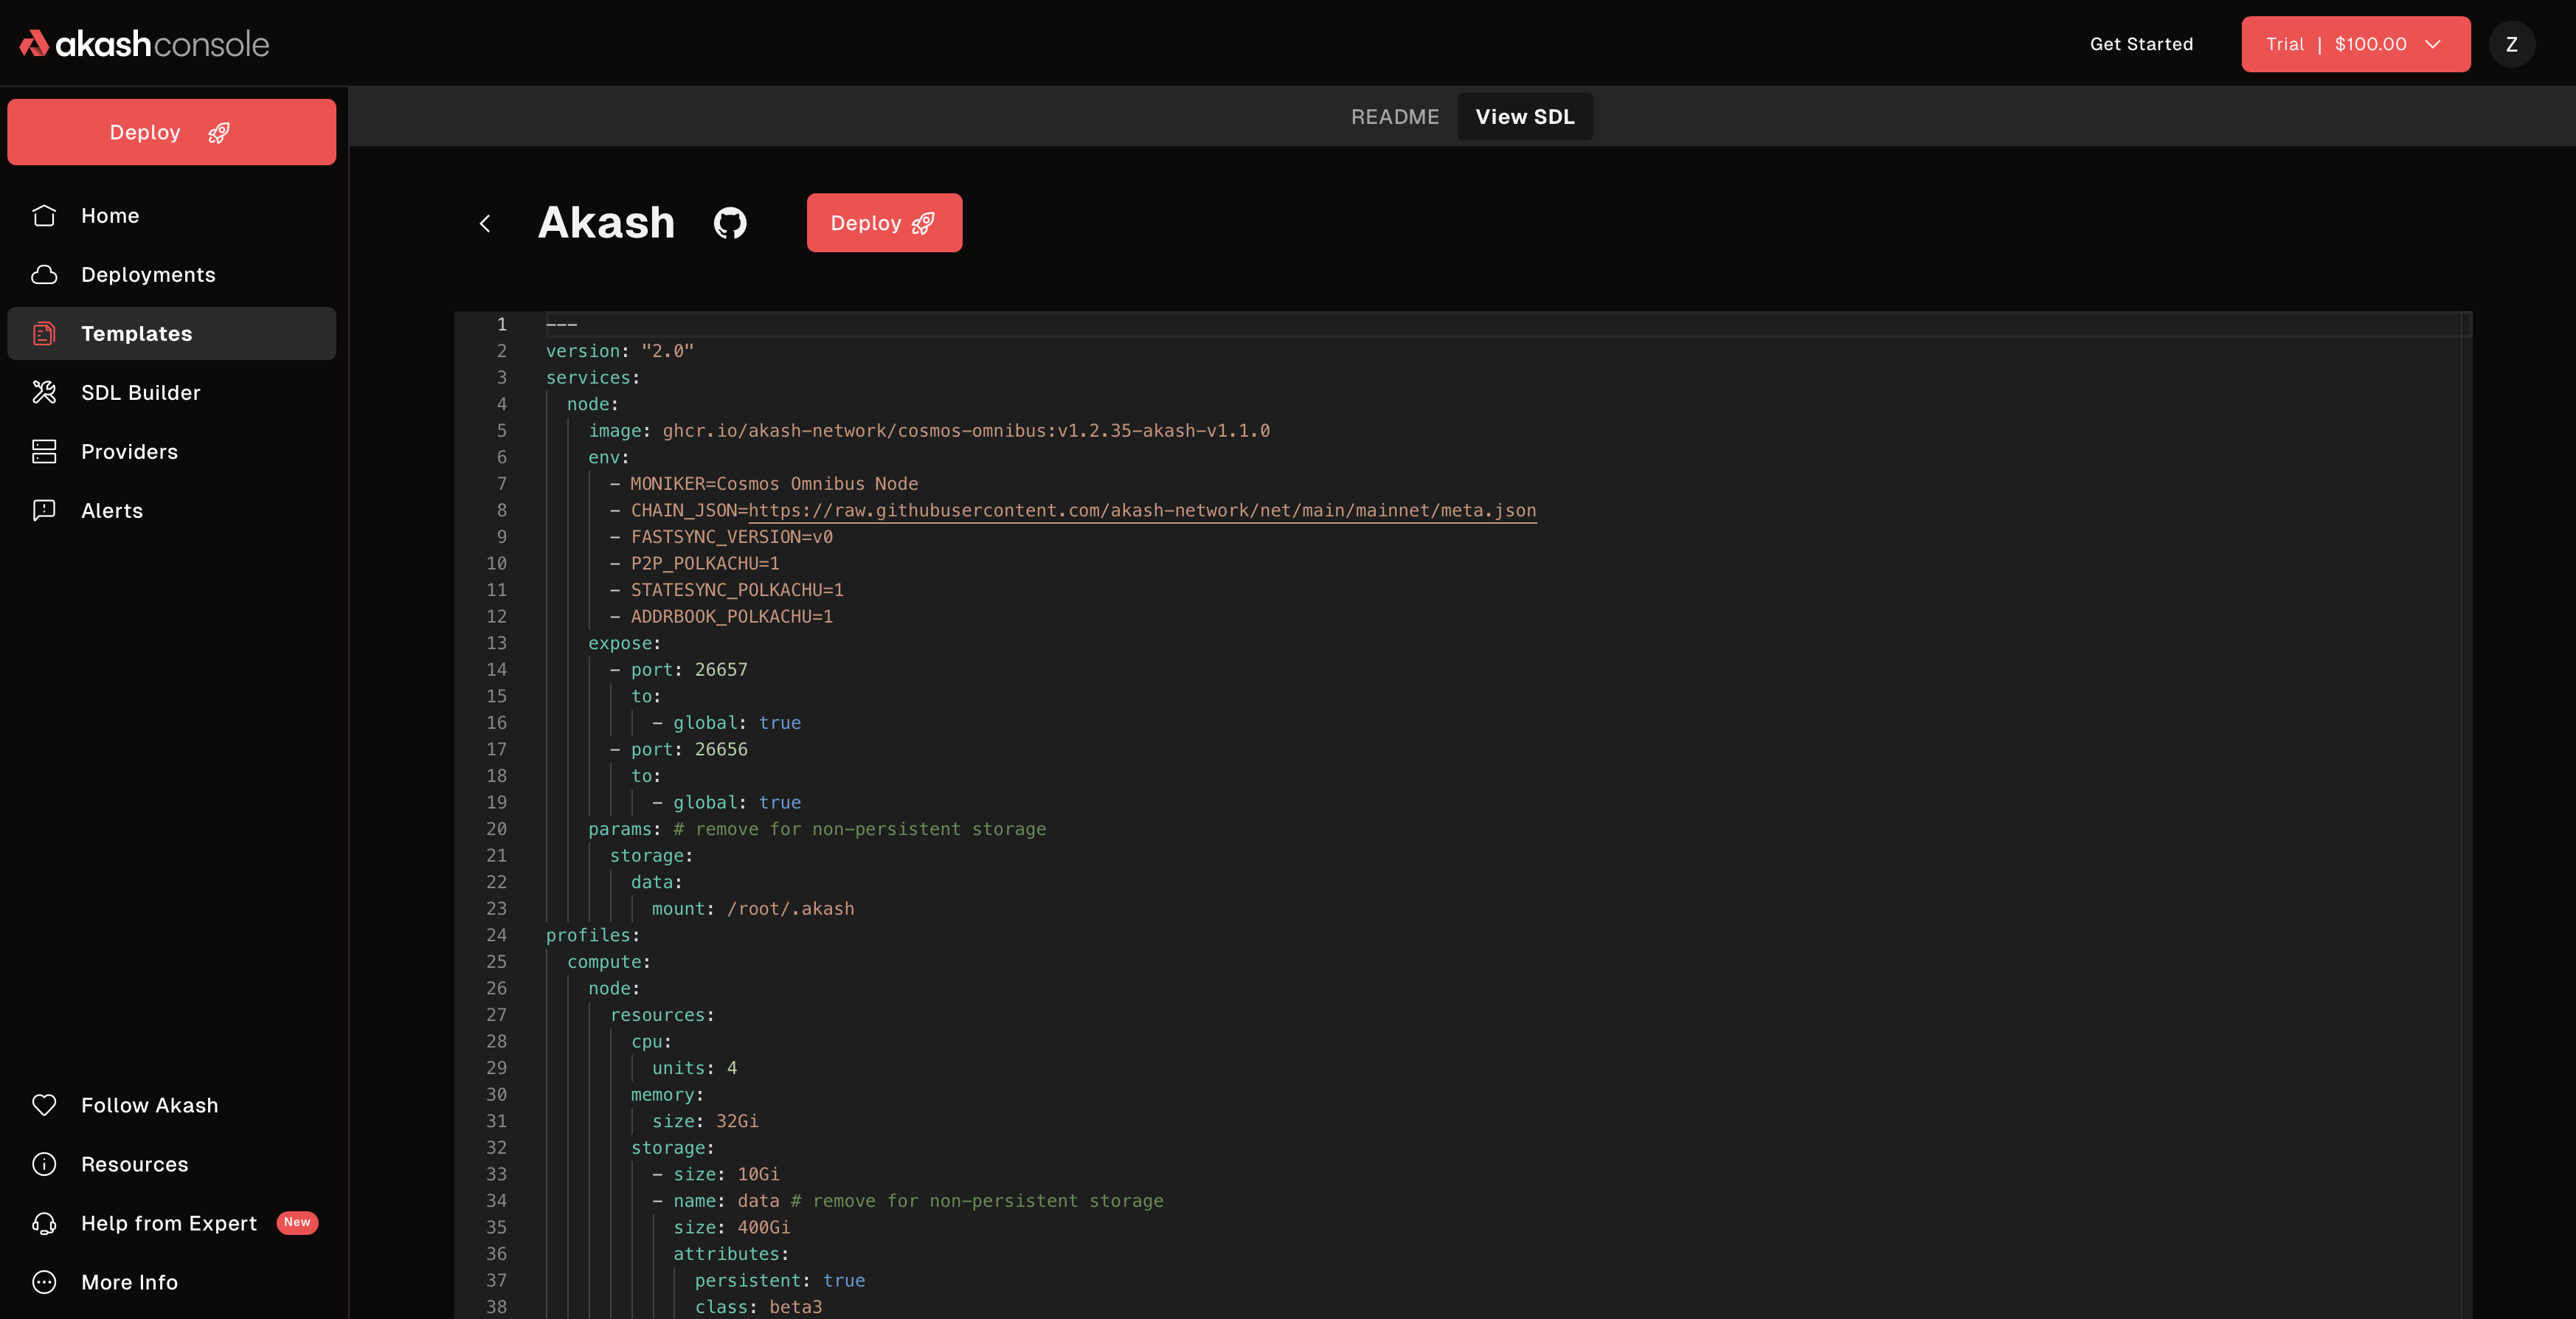Expand the More Info menu
Image resolution: width=2576 pixels, height=1319 pixels.
129,1282
